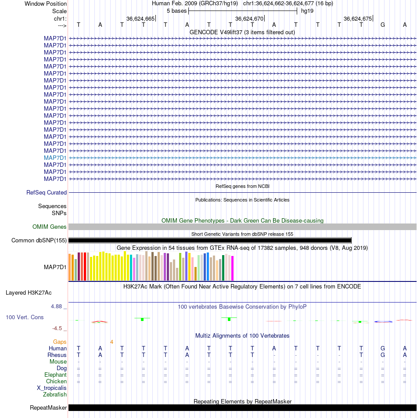The width and height of the screenshot is (417, 418).
Task: Click the orange Gaps label
Action: [x=60, y=342]
